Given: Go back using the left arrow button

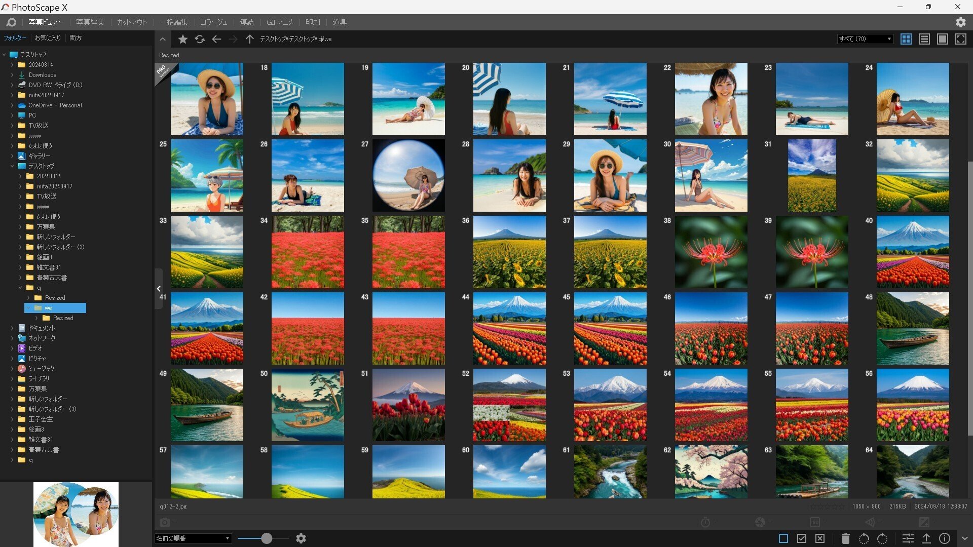Looking at the screenshot, I should (x=216, y=39).
